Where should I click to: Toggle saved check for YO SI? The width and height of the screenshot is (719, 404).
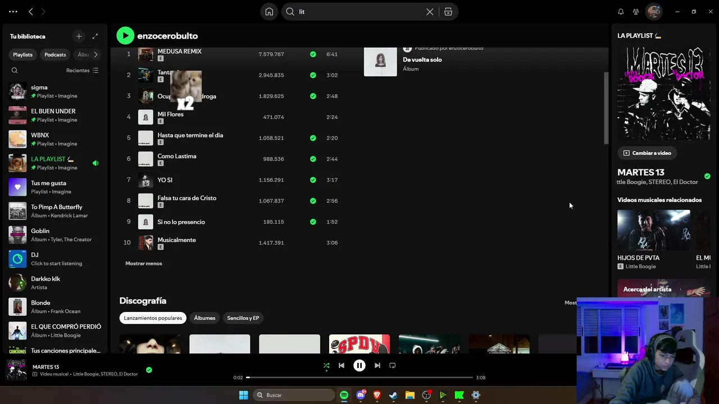pos(313,180)
